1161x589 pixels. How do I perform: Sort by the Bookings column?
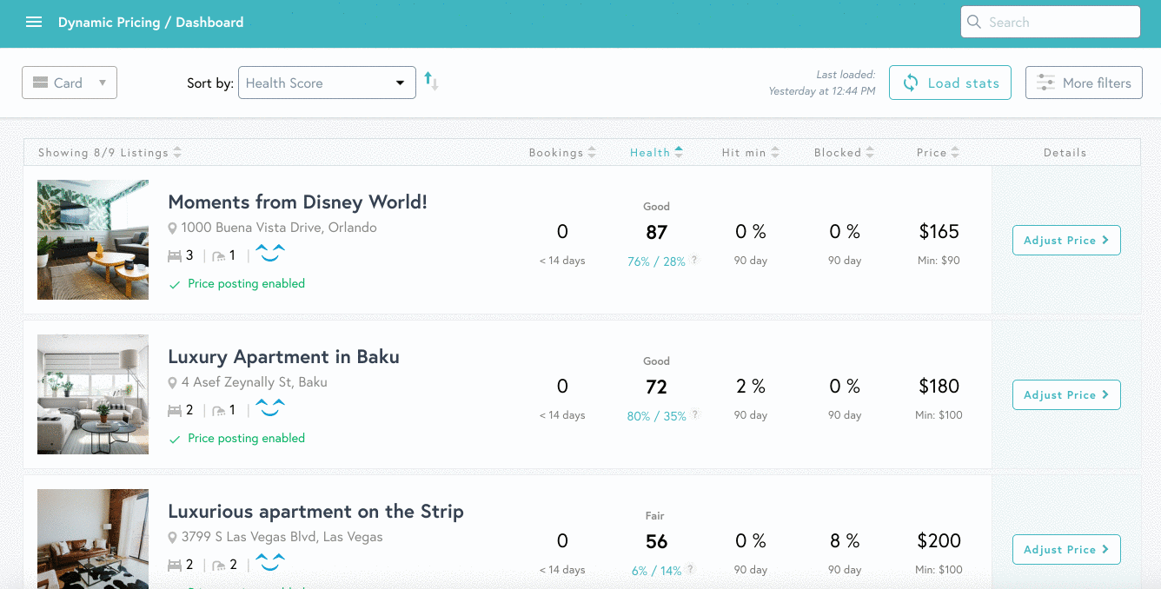coord(562,152)
